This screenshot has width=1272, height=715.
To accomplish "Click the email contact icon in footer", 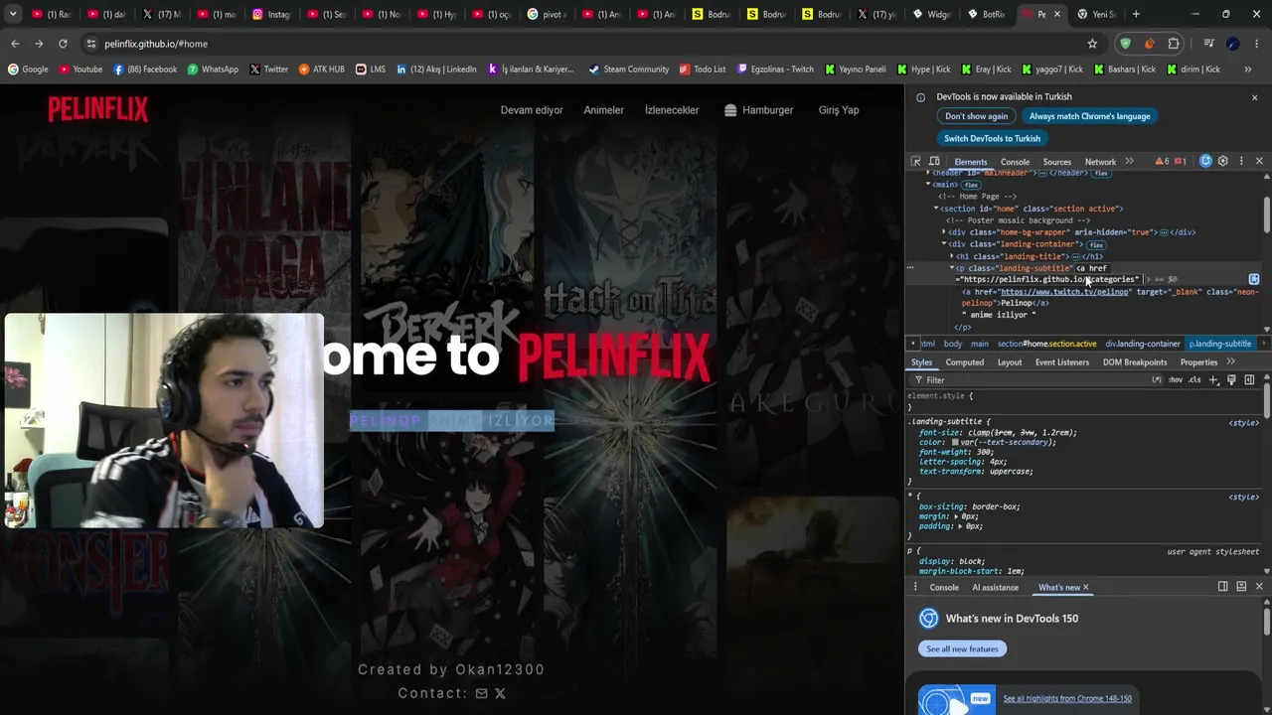I will coord(481,693).
